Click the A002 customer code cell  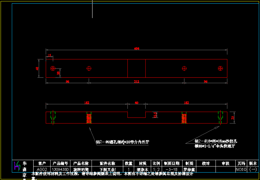(x=42, y=169)
